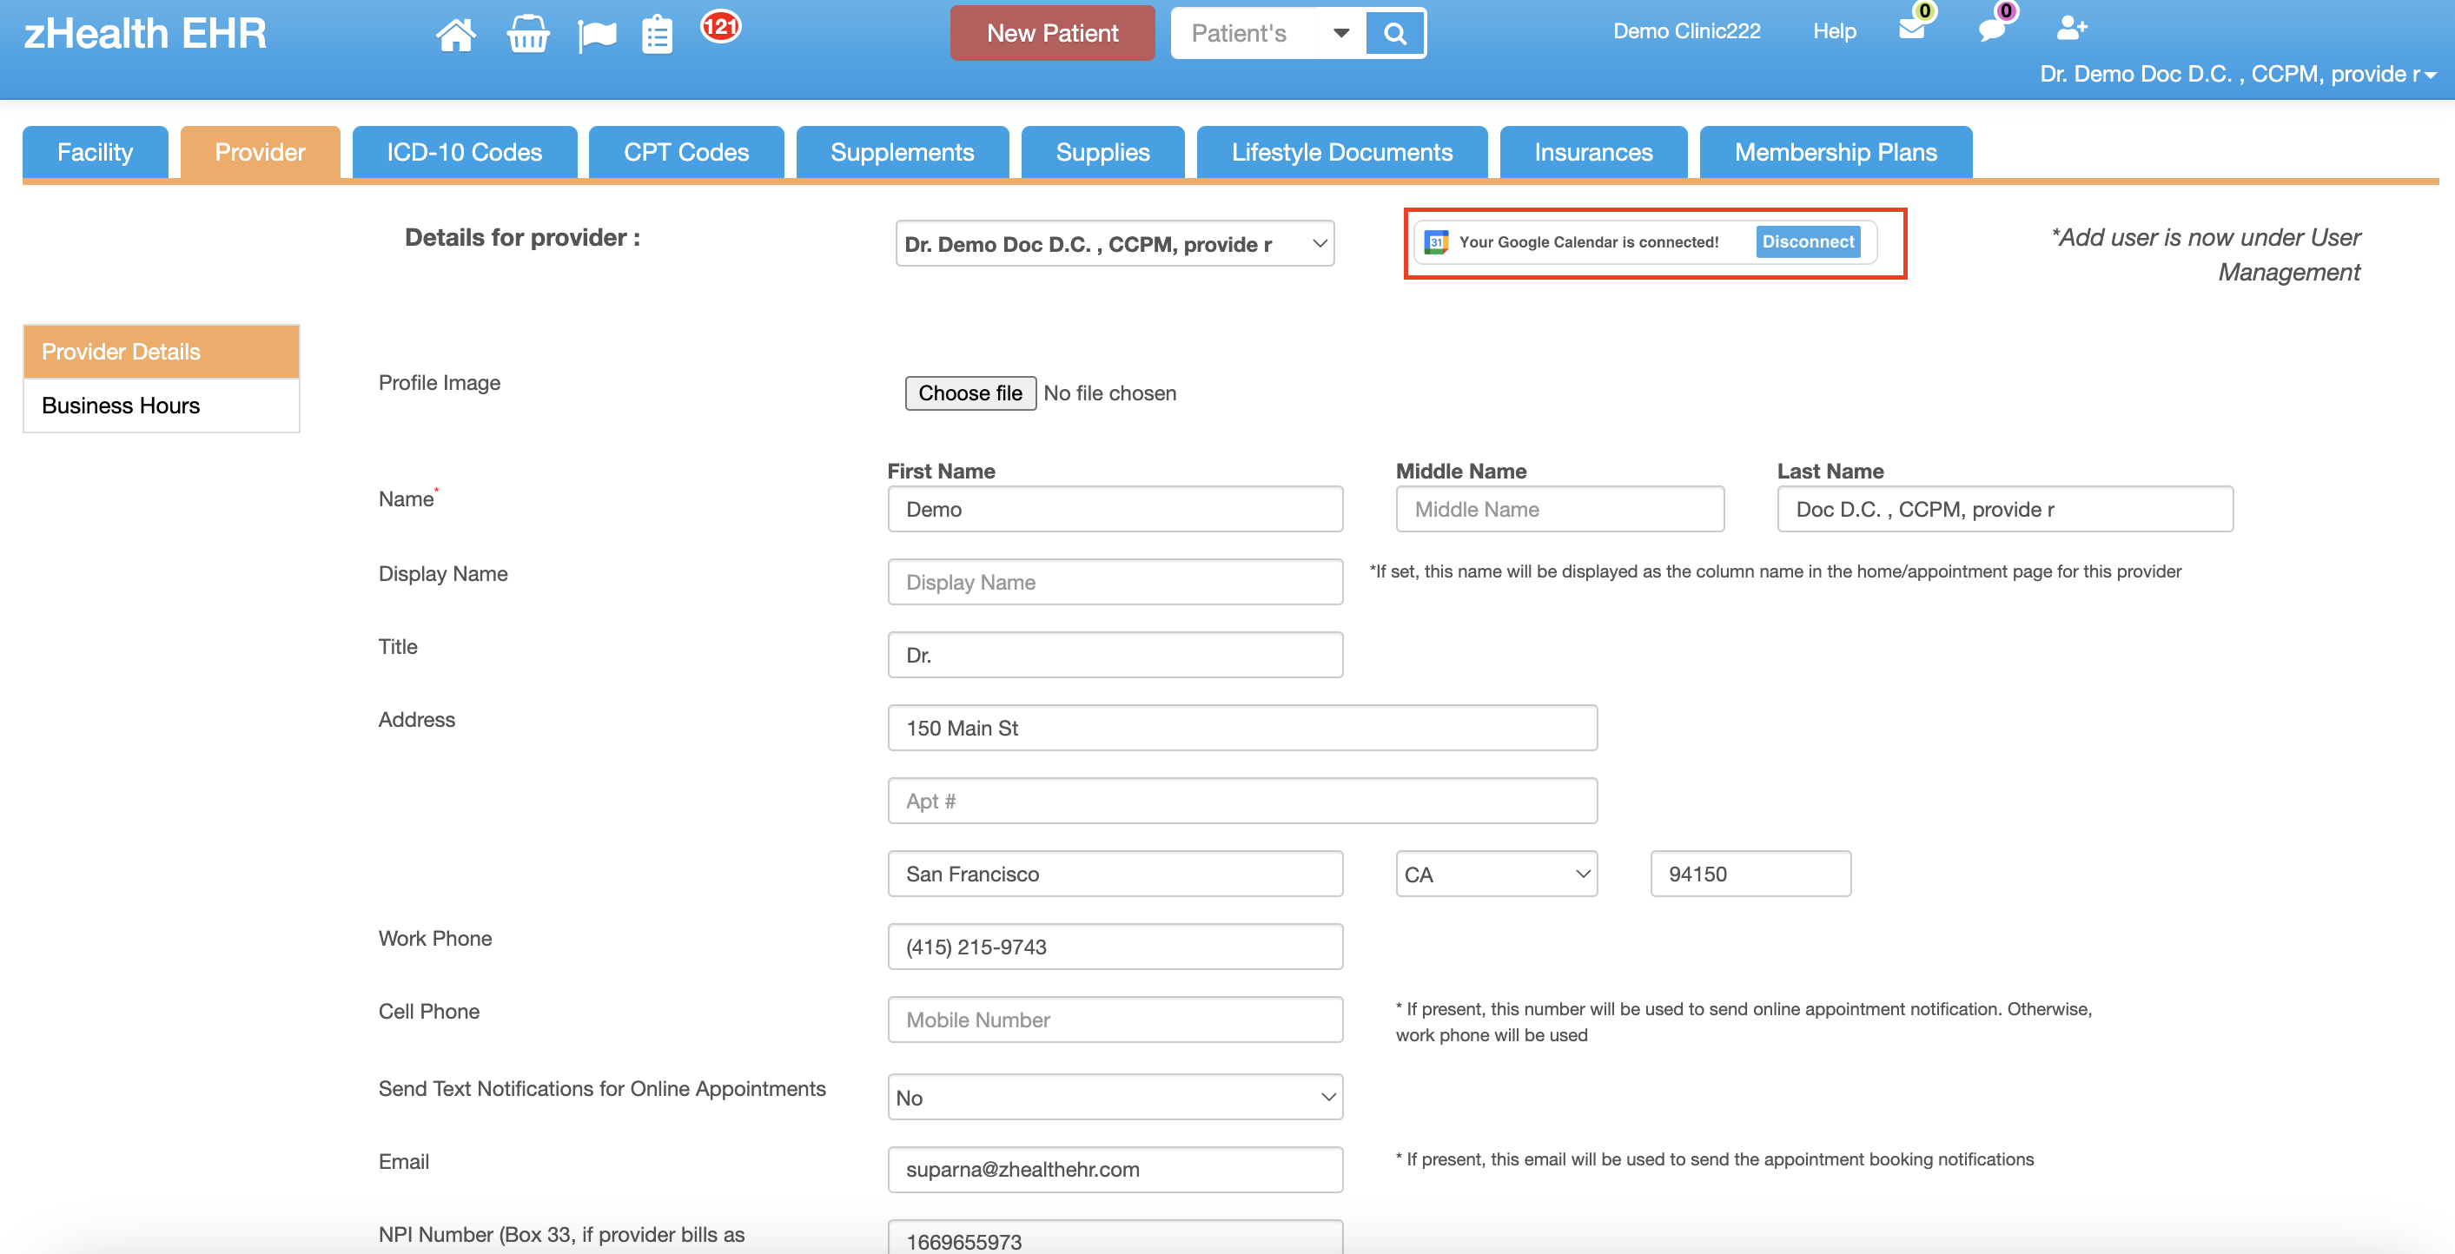This screenshot has height=1254, width=2455.
Task: Click the Display Name field
Action: [1115, 581]
